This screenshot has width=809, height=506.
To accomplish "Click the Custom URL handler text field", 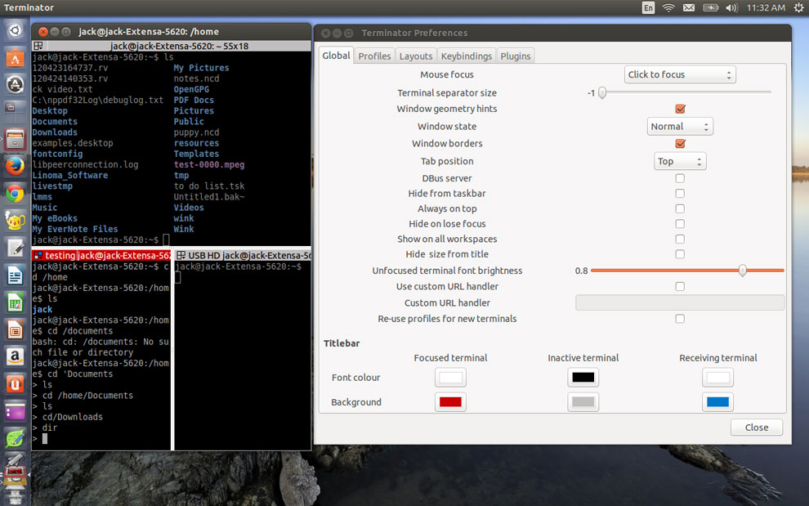I will [x=680, y=302].
